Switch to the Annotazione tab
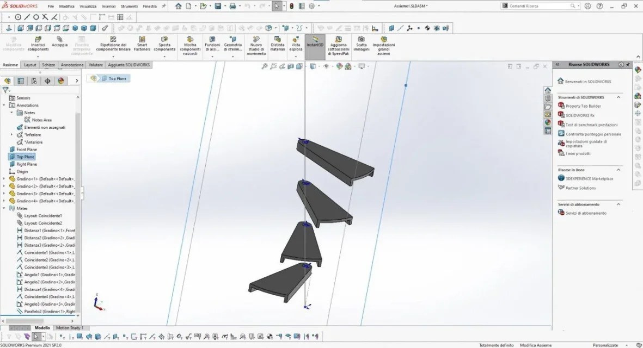This screenshot has height=348, width=643. (72, 65)
